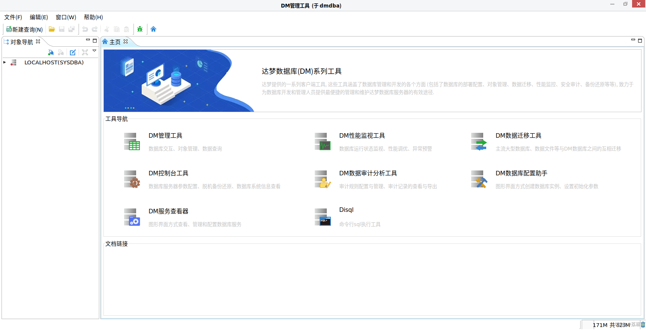This screenshot has height=330, width=646.
Task: Minimize the 对象导航 panel
Action: [88, 40]
